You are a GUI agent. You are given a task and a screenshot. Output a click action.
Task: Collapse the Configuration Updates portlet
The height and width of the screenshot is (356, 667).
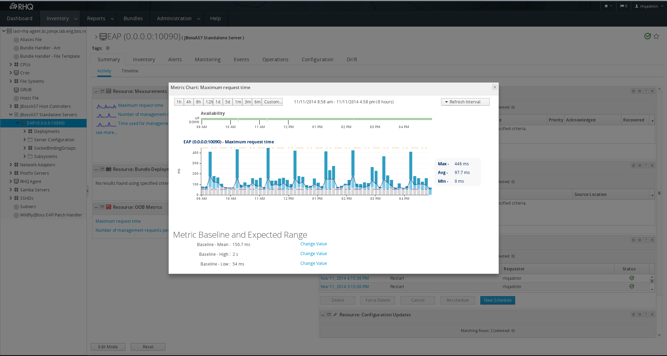pos(323,315)
